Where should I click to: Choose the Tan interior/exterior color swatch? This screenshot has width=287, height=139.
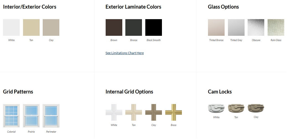pyautogui.click(x=31, y=27)
